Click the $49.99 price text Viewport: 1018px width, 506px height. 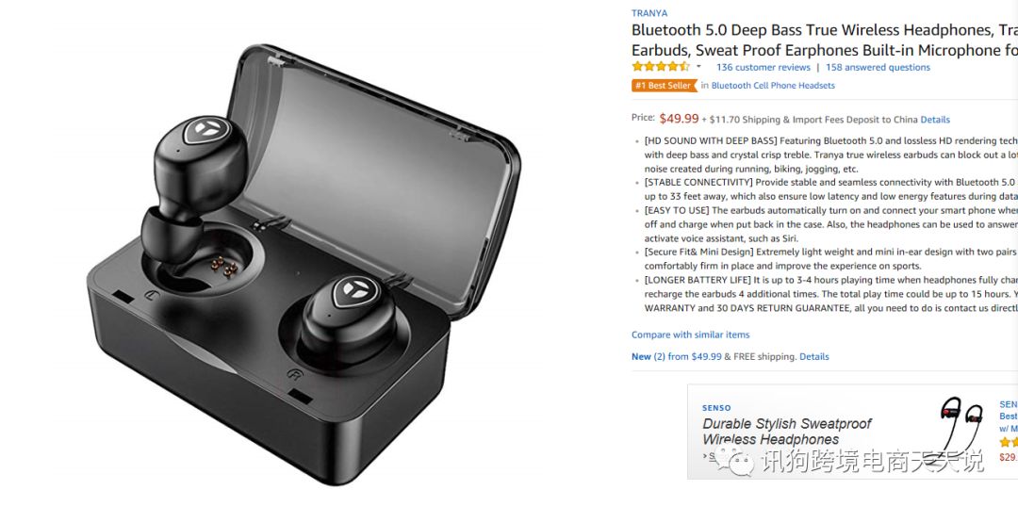pyautogui.click(x=679, y=119)
